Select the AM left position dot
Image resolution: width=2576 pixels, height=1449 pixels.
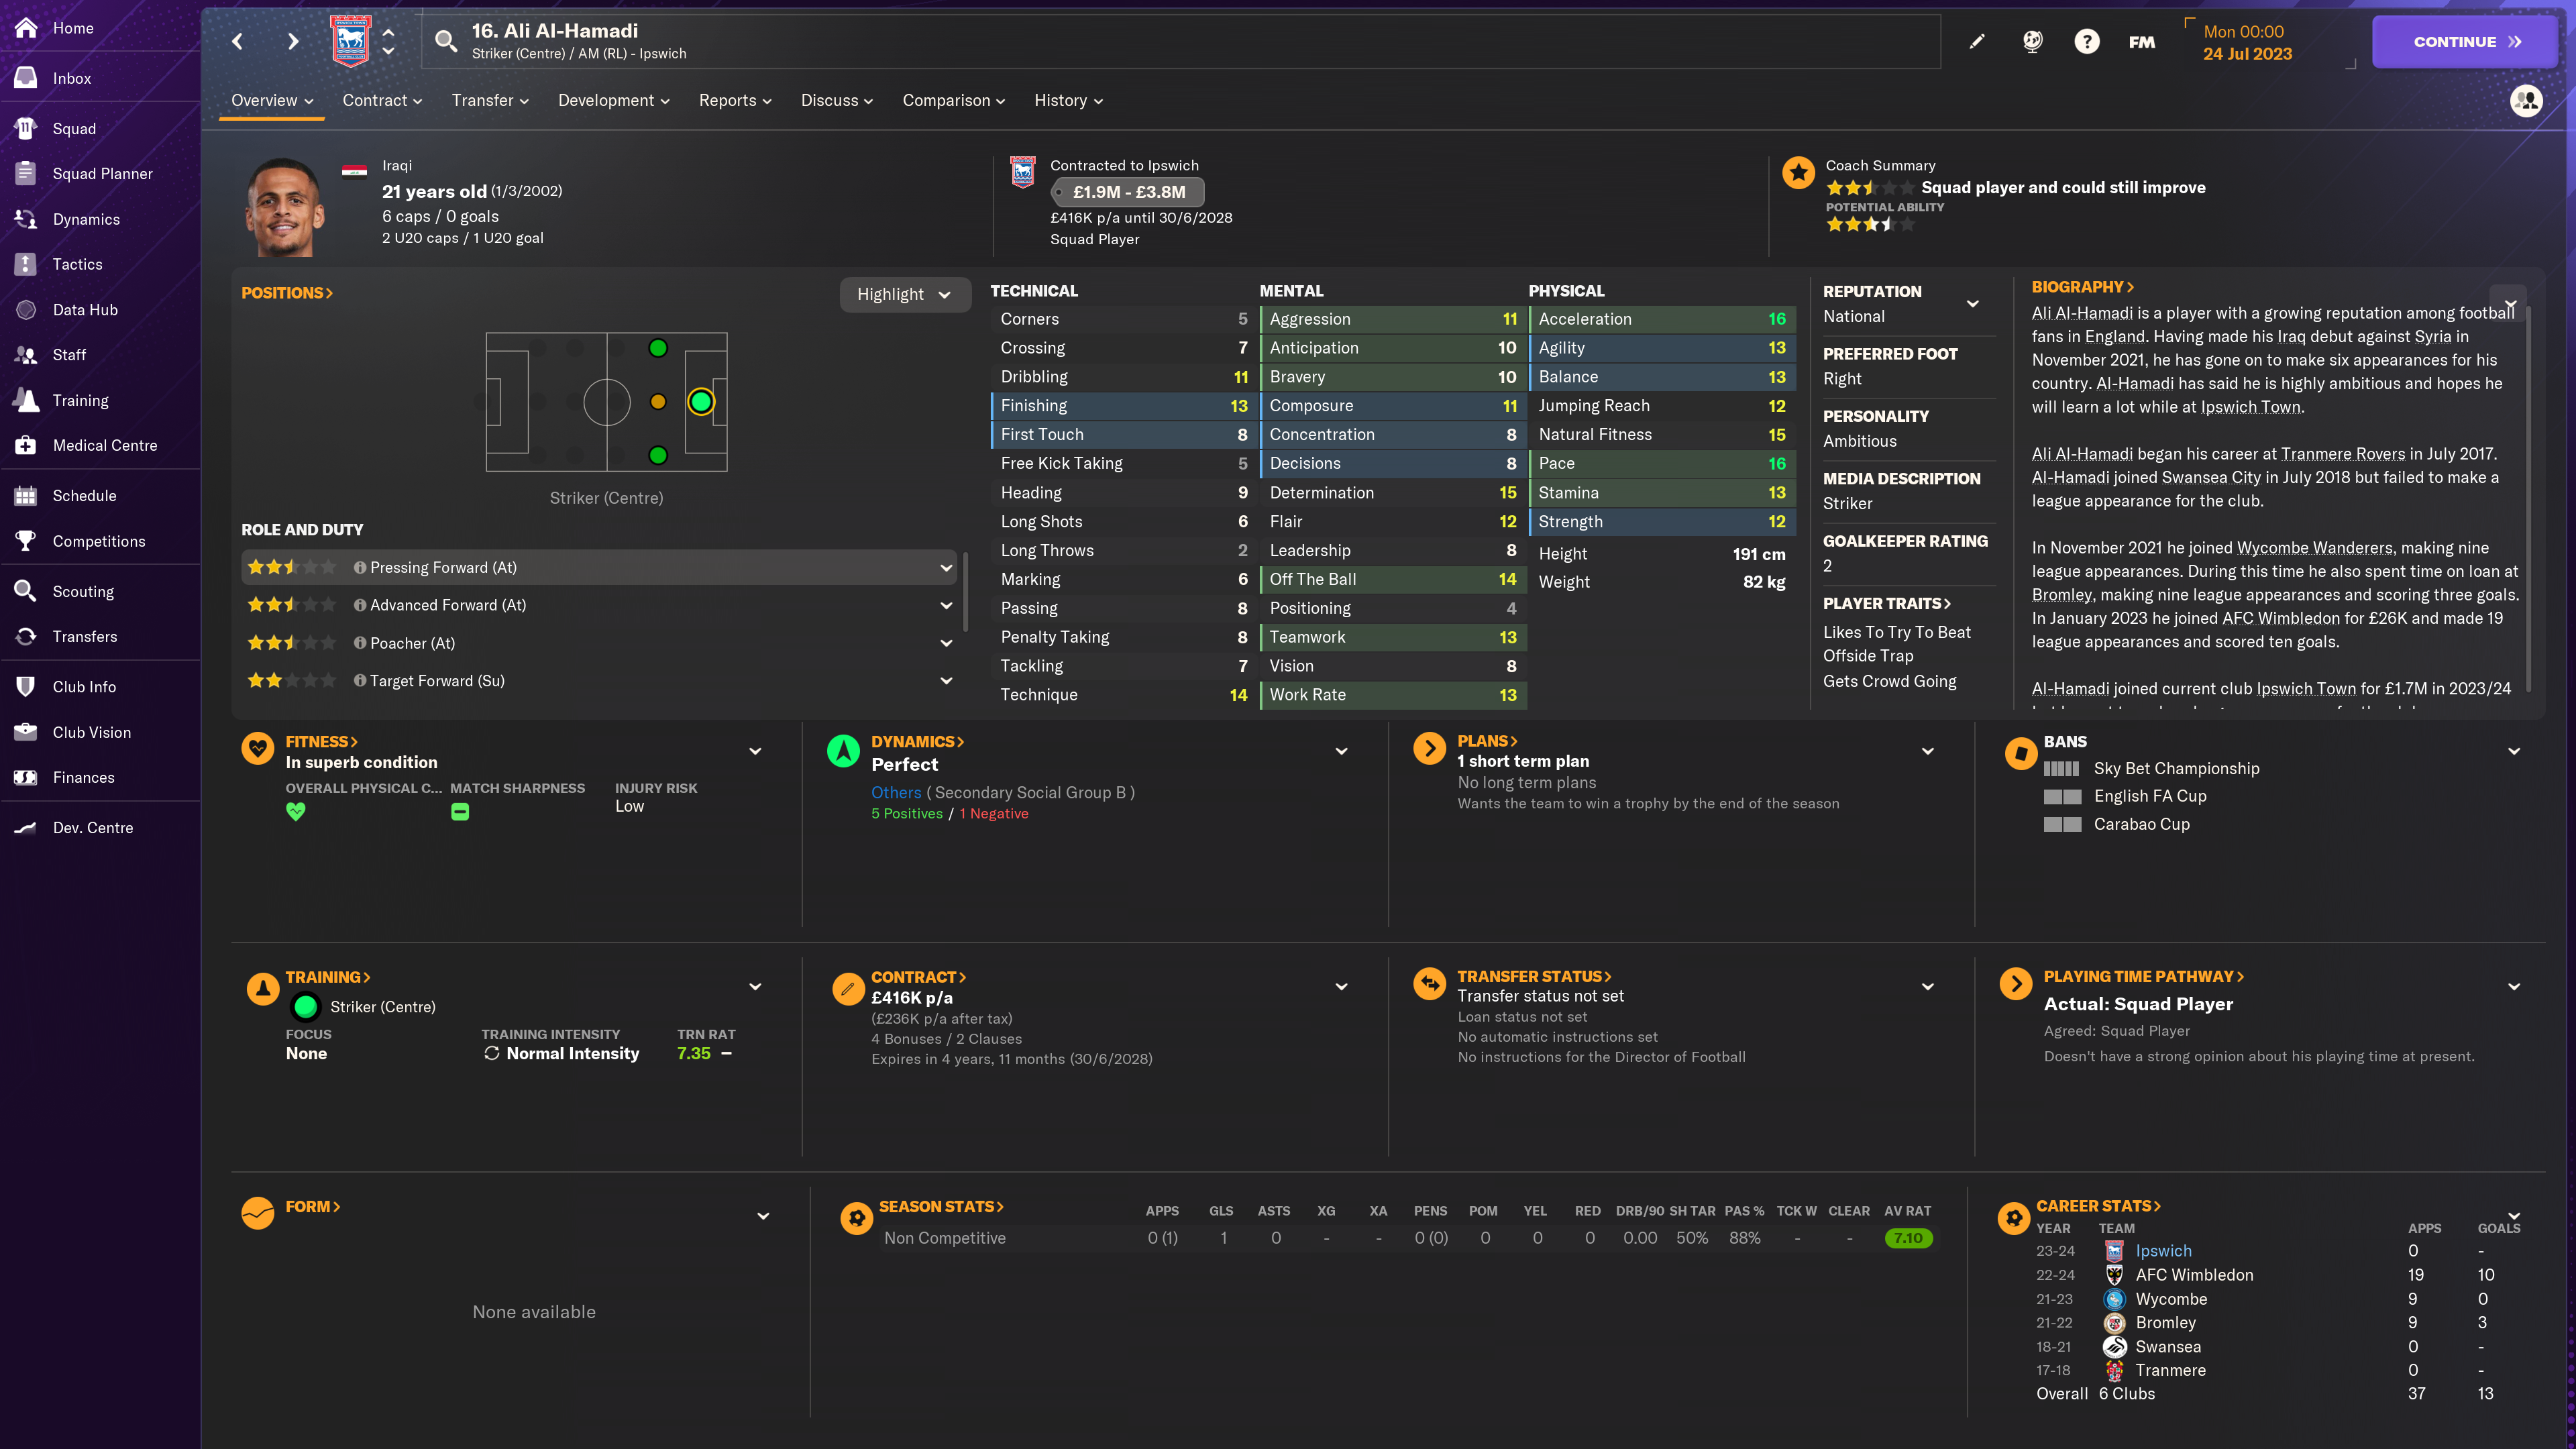(657, 348)
